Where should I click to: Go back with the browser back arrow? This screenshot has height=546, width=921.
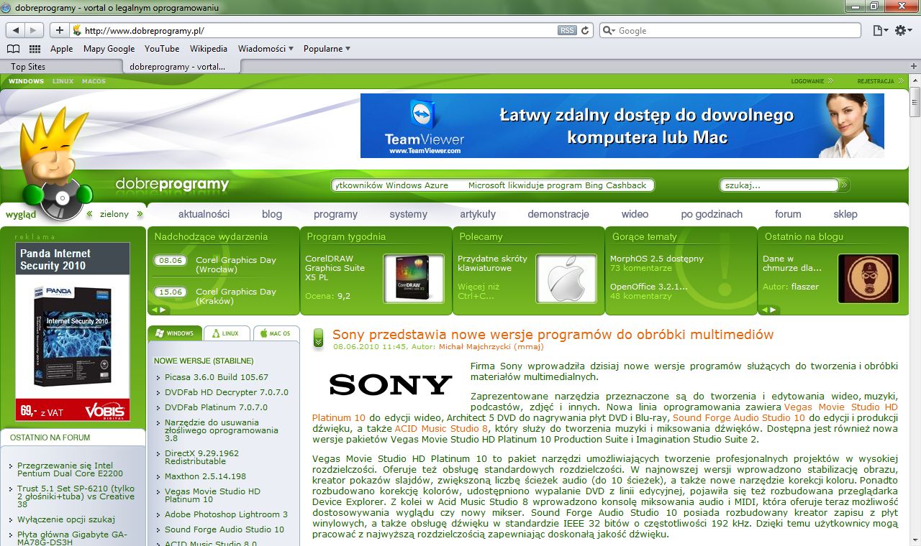(15, 30)
